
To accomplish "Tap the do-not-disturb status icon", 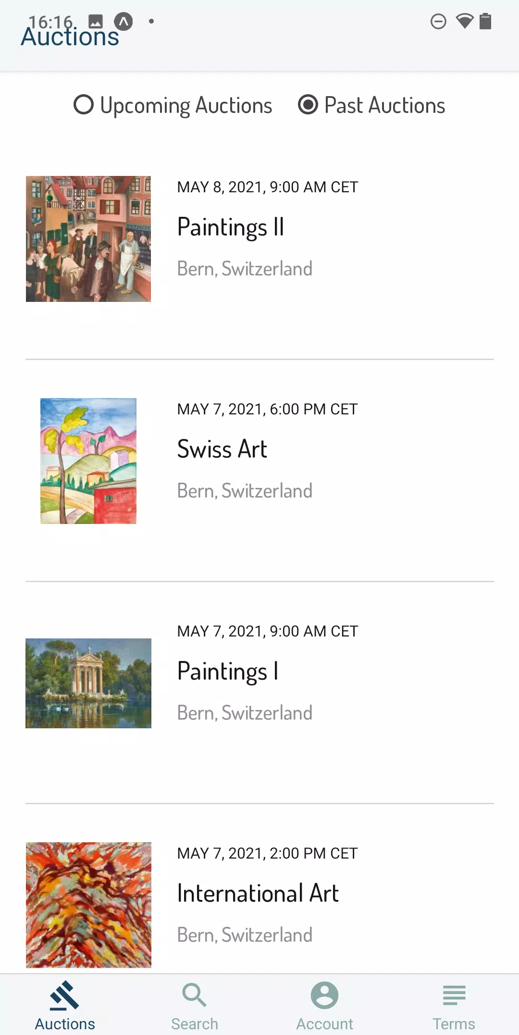I will (x=438, y=22).
